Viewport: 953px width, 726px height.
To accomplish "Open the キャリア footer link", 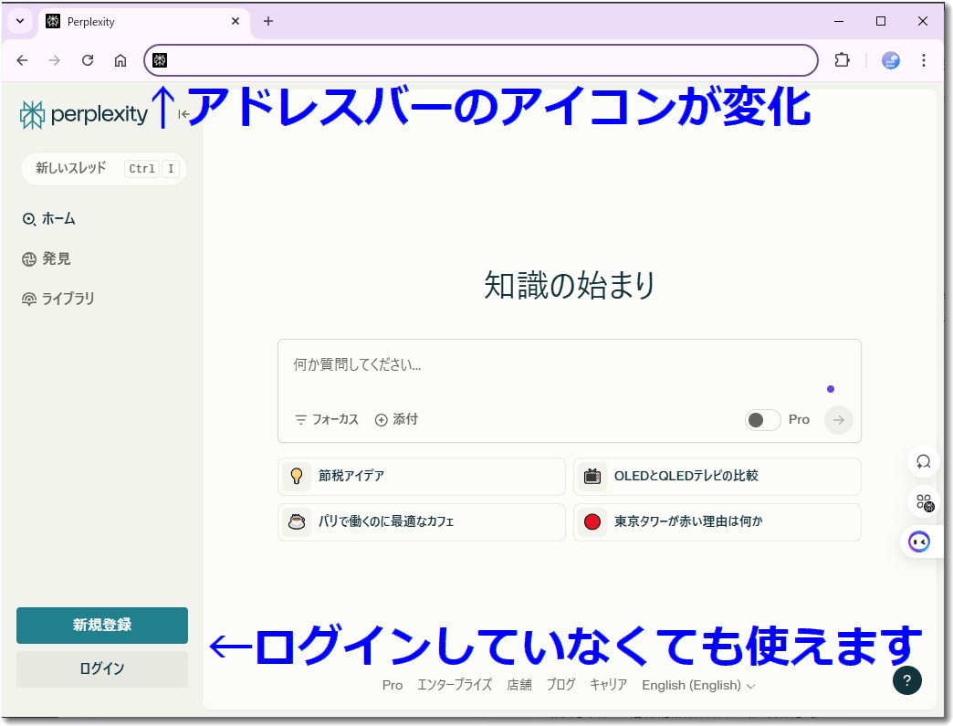I will click(x=608, y=685).
